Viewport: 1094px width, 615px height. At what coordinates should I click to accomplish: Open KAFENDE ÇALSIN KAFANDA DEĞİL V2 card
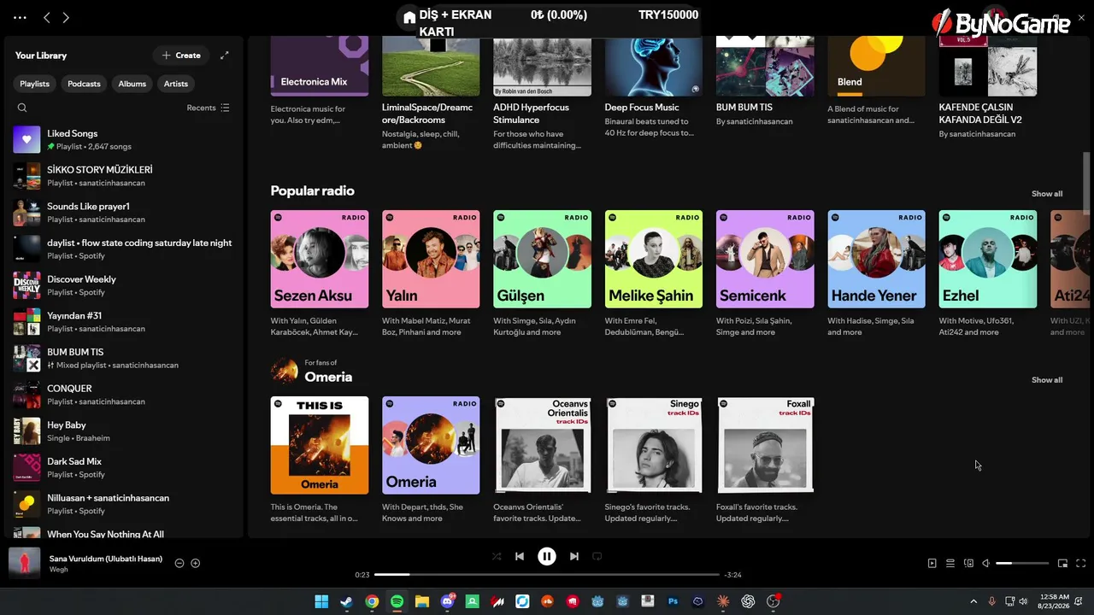point(988,87)
